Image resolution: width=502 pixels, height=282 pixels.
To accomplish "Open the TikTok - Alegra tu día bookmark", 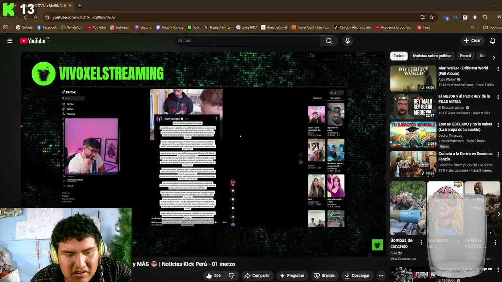I will 352,27.
